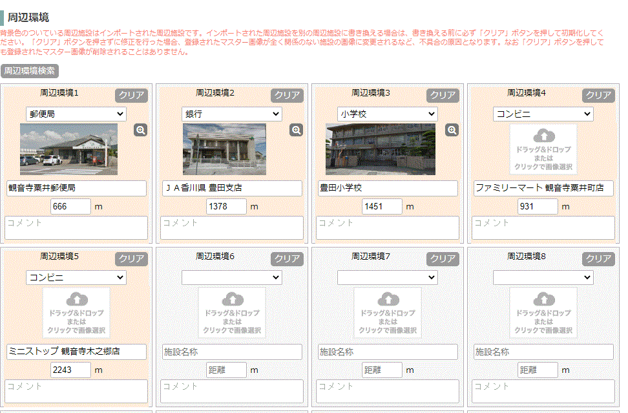Zoom the 観音寺粟井郵便局 photo with magnifier icon
The image size is (628, 413).
click(x=140, y=130)
